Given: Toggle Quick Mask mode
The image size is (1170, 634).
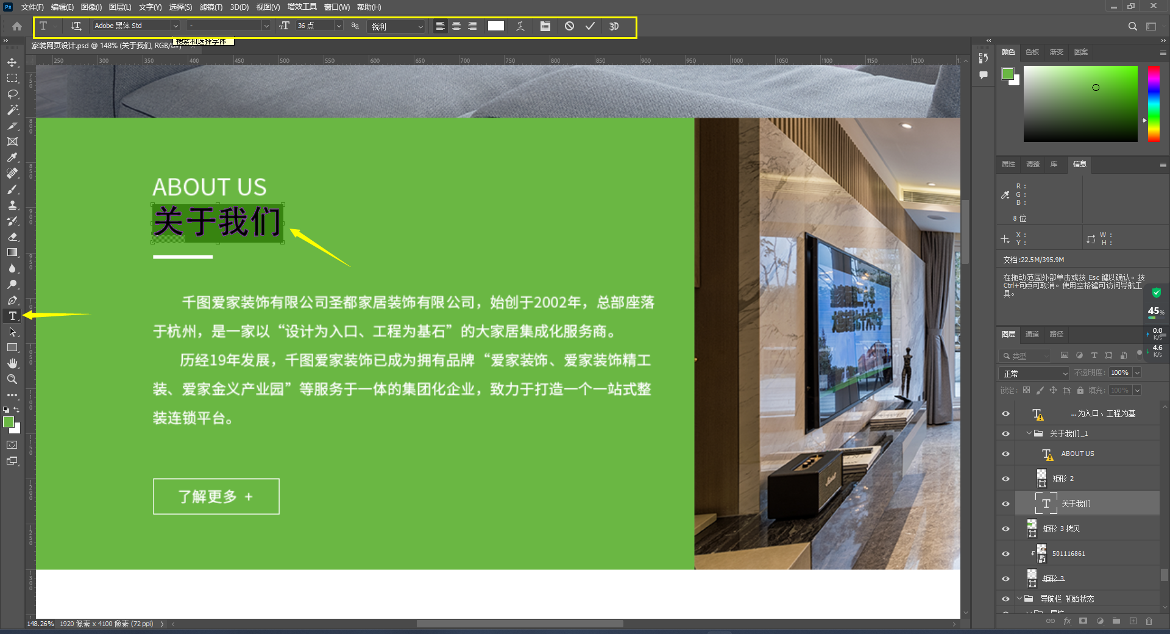Looking at the screenshot, I should [12, 445].
